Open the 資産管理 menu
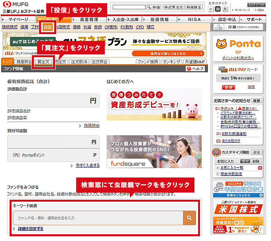The height and width of the screenshot is (241, 271). (x=89, y=19)
